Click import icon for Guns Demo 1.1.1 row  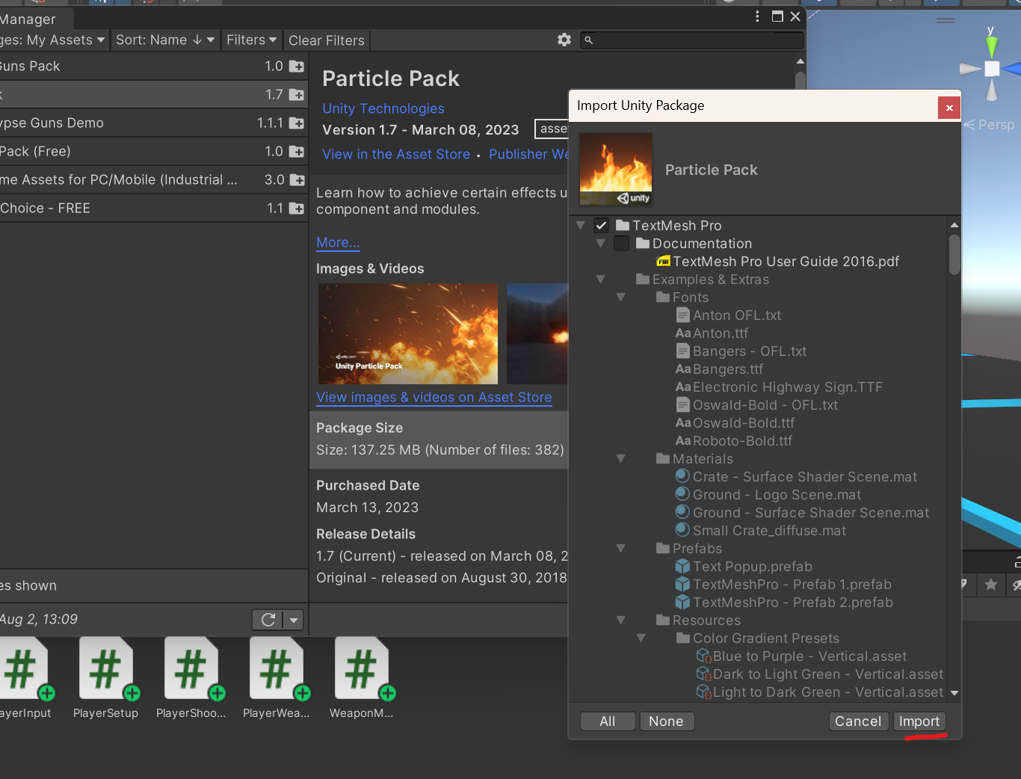[297, 123]
